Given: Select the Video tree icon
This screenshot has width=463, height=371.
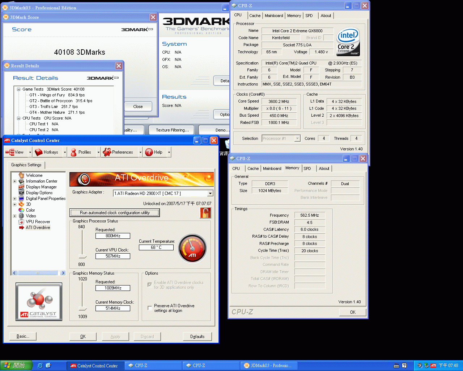Looking at the screenshot, I should [21, 216].
